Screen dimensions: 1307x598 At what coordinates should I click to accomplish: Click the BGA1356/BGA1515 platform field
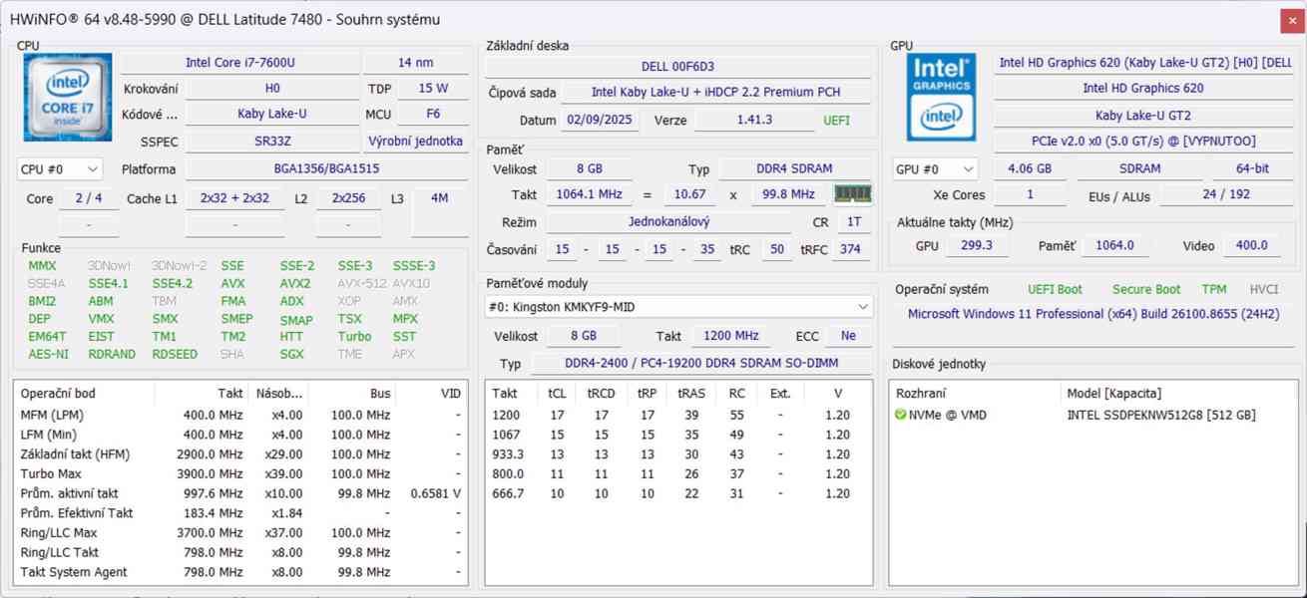pyautogui.click(x=326, y=168)
